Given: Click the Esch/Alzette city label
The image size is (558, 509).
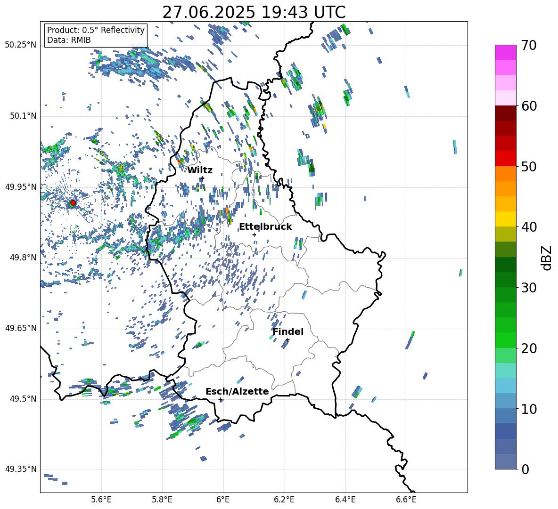Looking at the screenshot, I should point(237,391).
